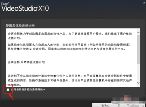This screenshot has width=146, height=107.
Task: Click the paragraph starting with 该计划不会从您
Action: (70, 80)
